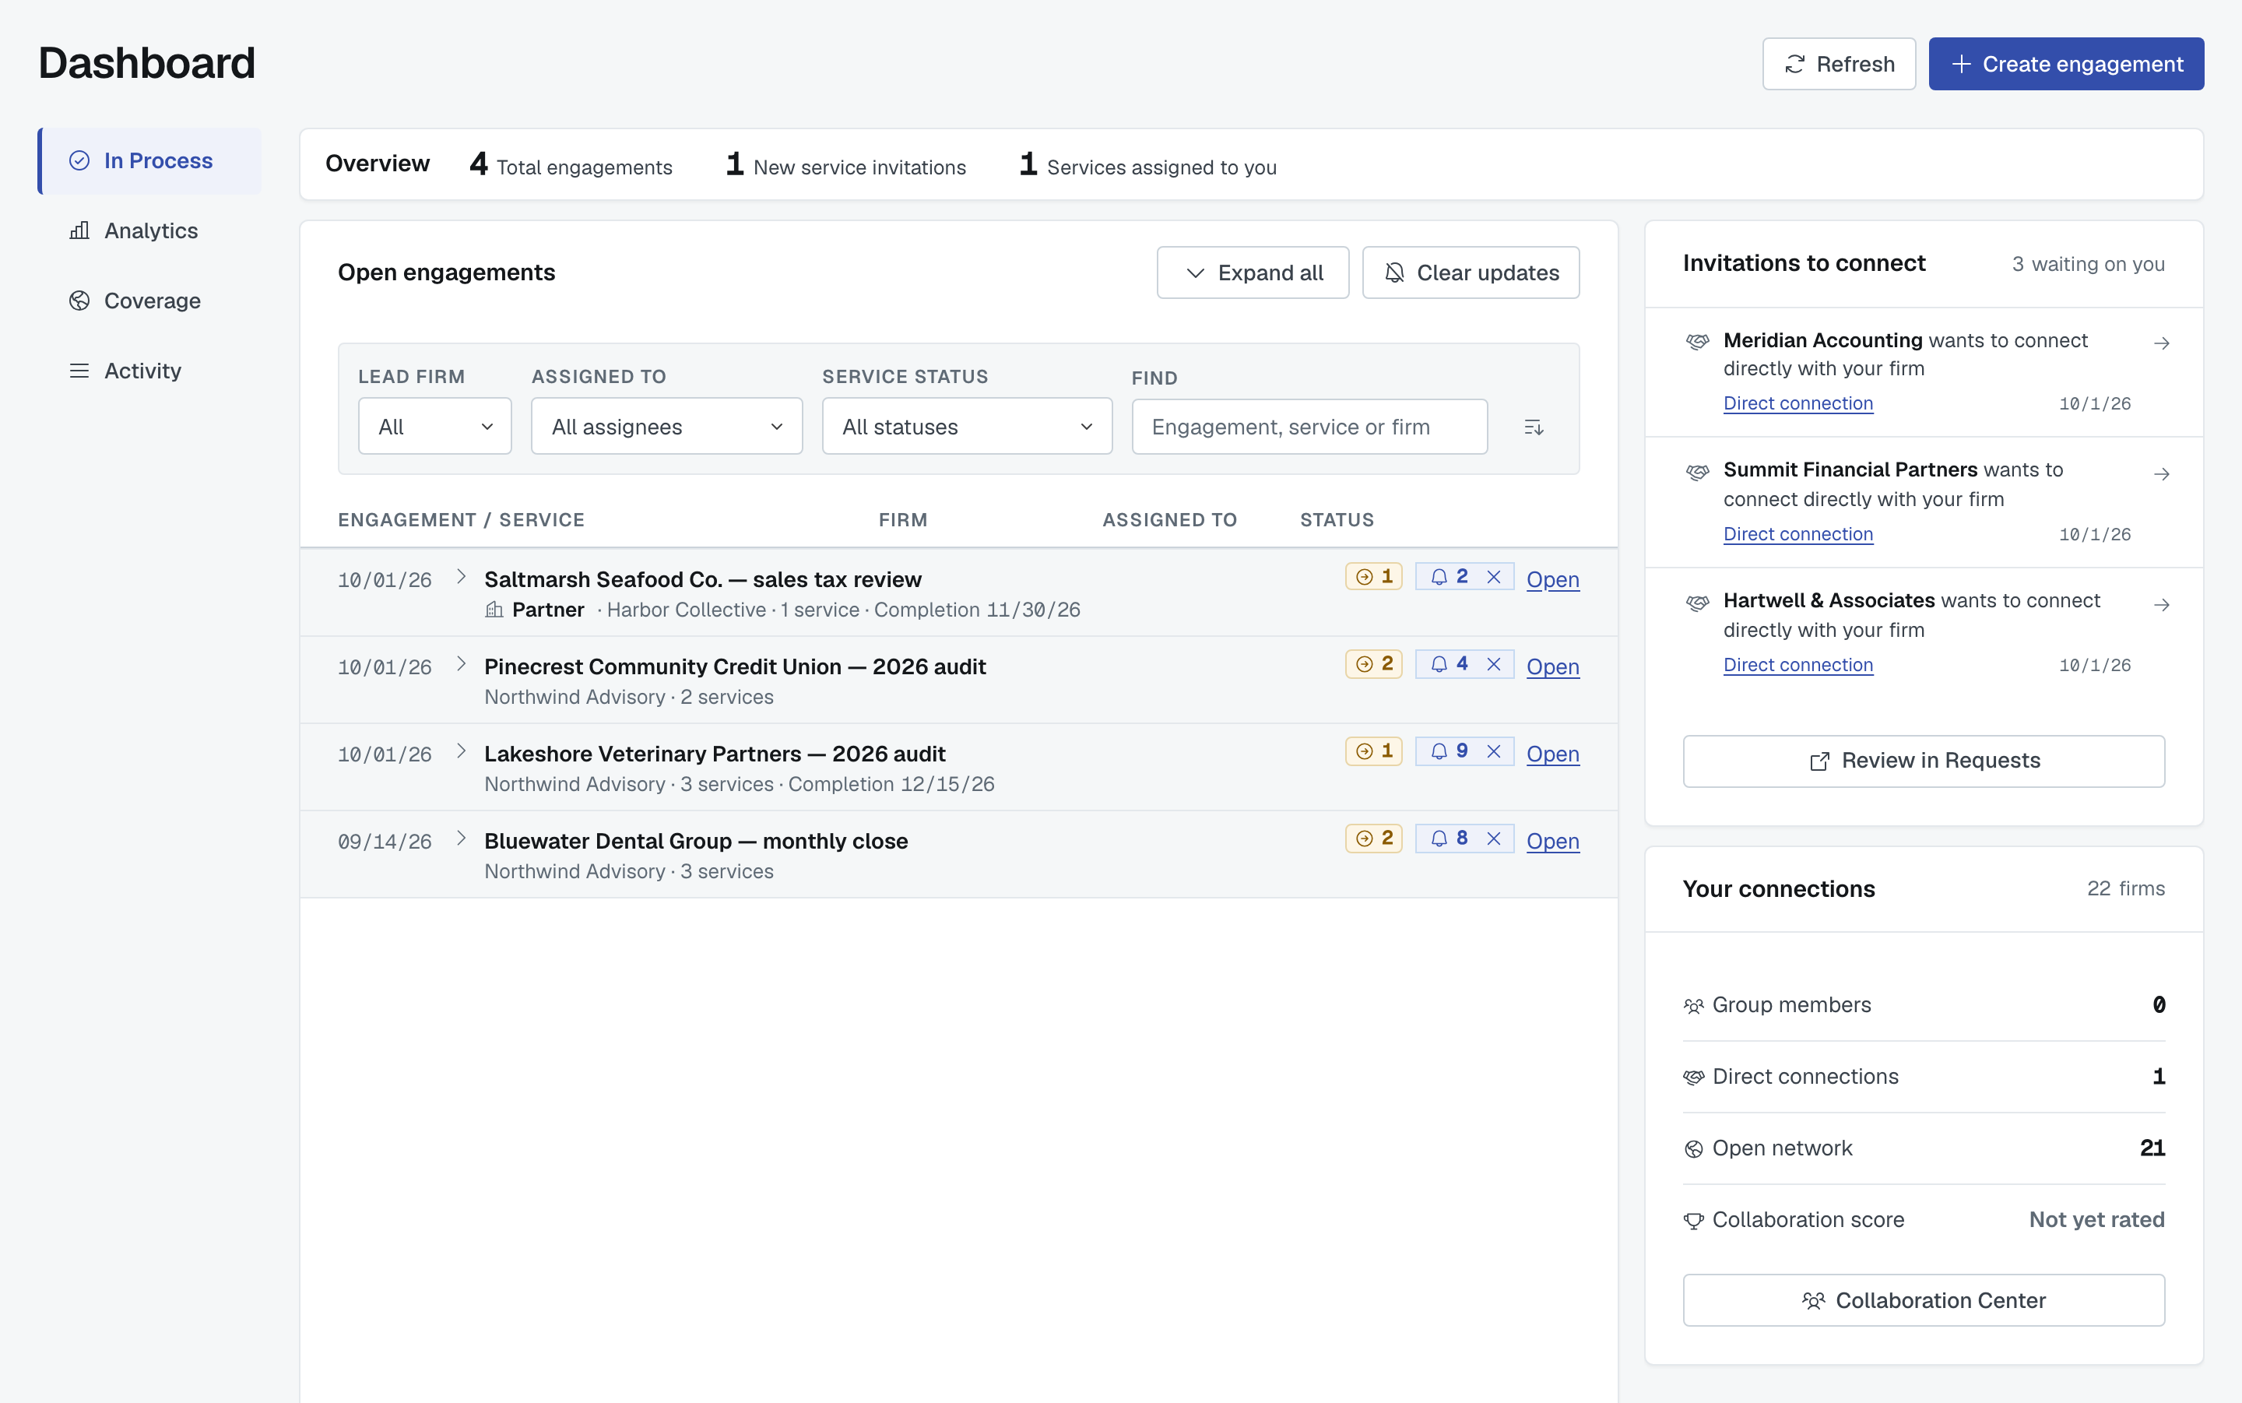Click pending badge 2 on Bluewater row
Viewport: 2242px width, 1403px height.
tap(1374, 838)
